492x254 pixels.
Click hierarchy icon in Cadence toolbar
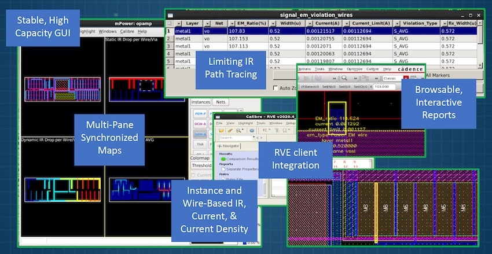click(365, 78)
